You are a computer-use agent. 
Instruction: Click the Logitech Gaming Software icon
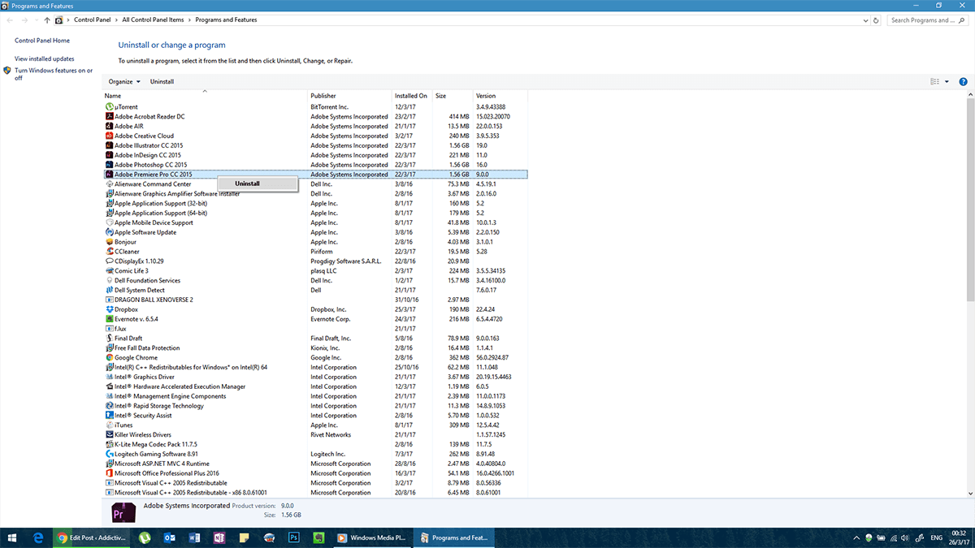(109, 454)
